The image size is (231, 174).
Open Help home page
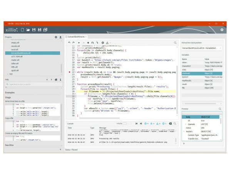click(56, 79)
